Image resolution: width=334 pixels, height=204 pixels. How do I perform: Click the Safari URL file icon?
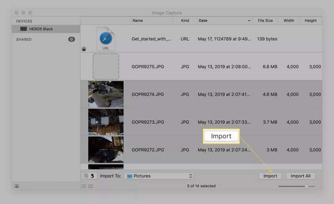click(x=106, y=39)
